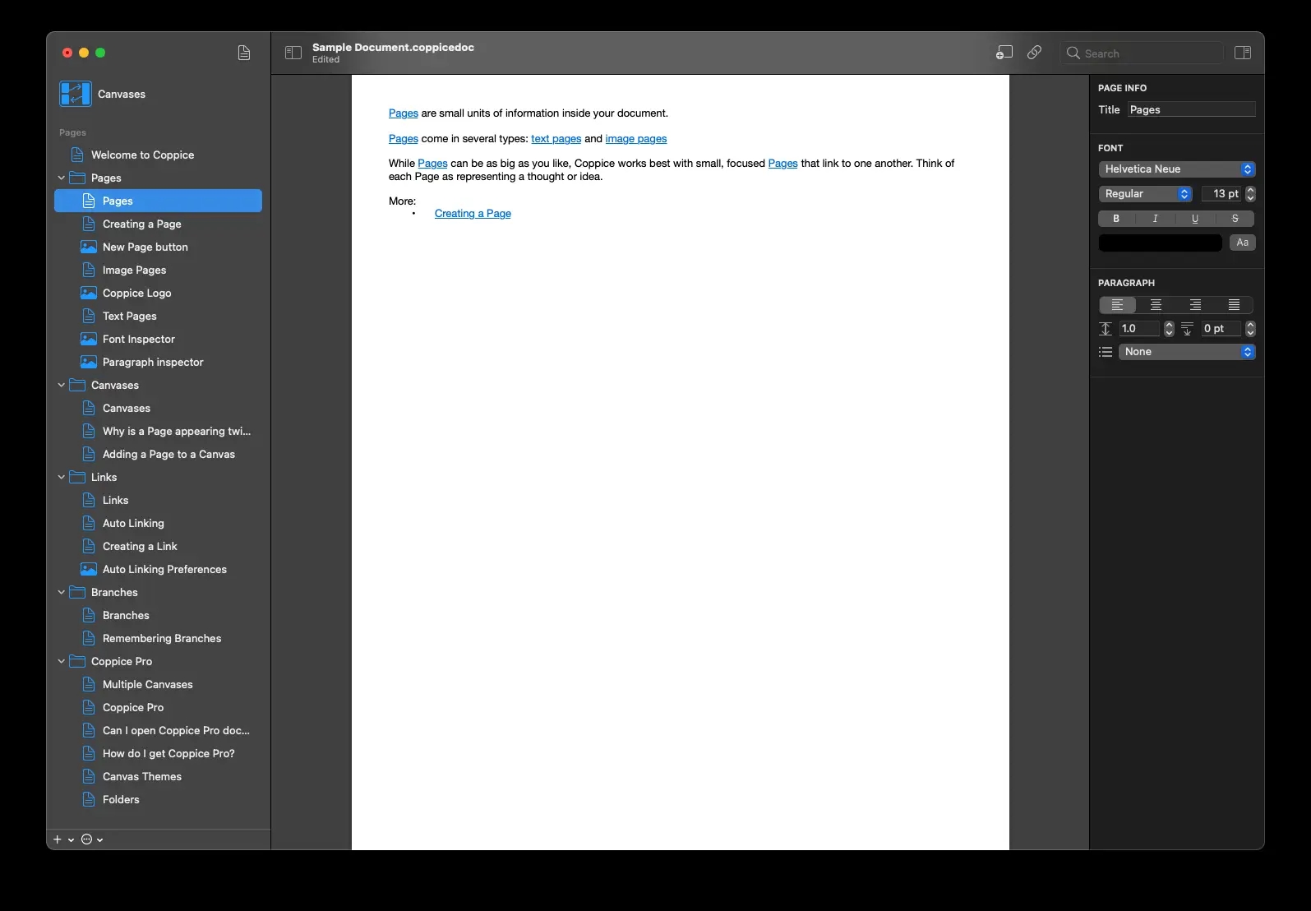The width and height of the screenshot is (1311, 911).
Task: Select the "Auto Linking" page in sidebar
Action: [x=158, y=523]
